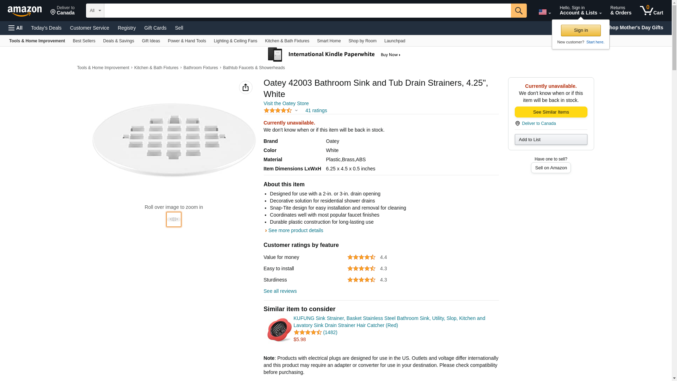Click the Amazon logo

[25, 11]
